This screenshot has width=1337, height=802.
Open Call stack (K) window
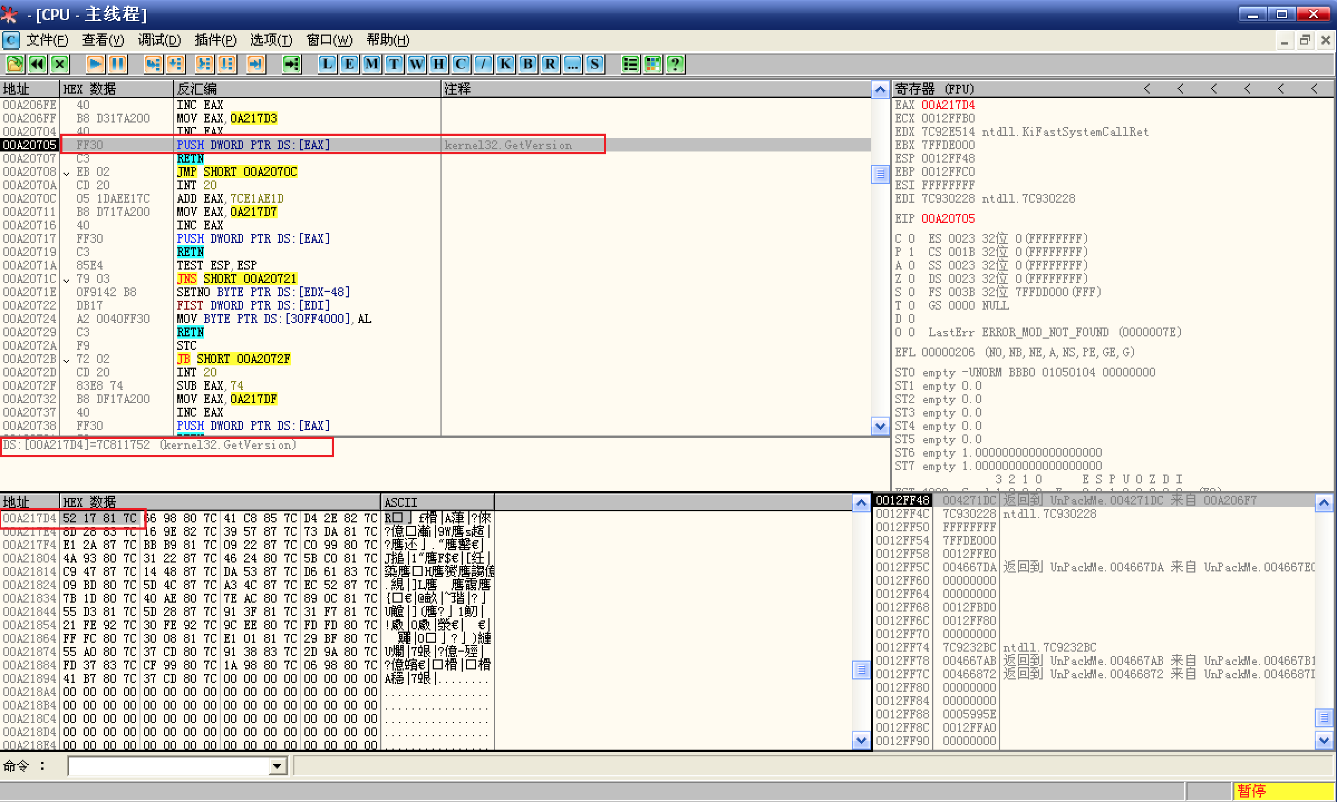coord(505,64)
